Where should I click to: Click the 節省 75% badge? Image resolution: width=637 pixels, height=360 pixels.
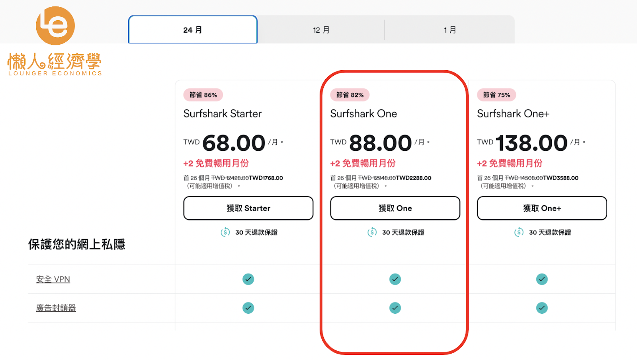[496, 95]
